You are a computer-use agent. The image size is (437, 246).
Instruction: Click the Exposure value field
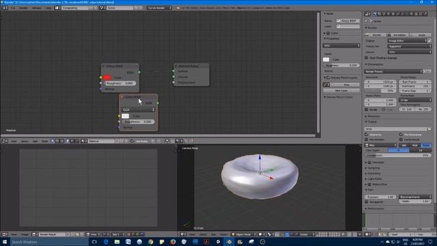[x=380, y=197]
